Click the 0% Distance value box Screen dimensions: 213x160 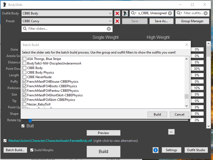click(x=197, y=62)
